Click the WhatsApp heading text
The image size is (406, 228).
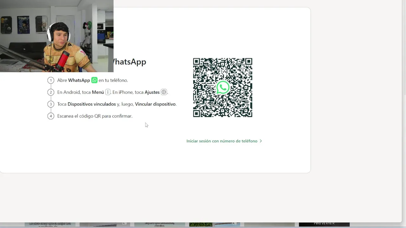pos(130,61)
